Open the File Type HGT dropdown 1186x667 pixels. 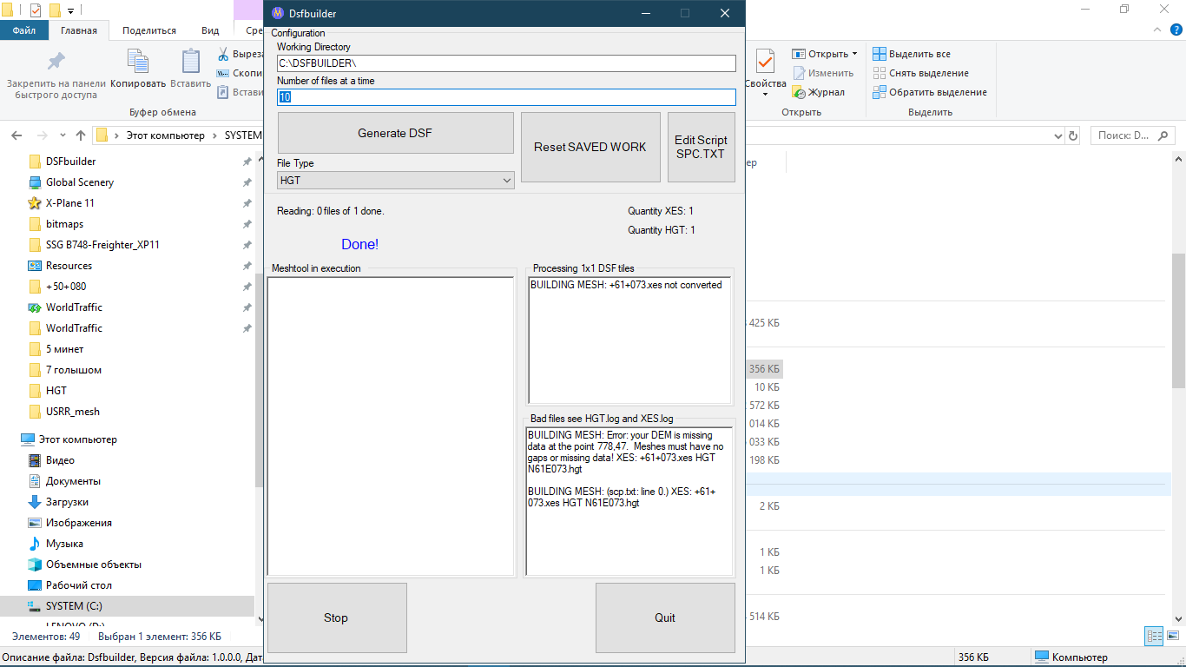point(396,181)
